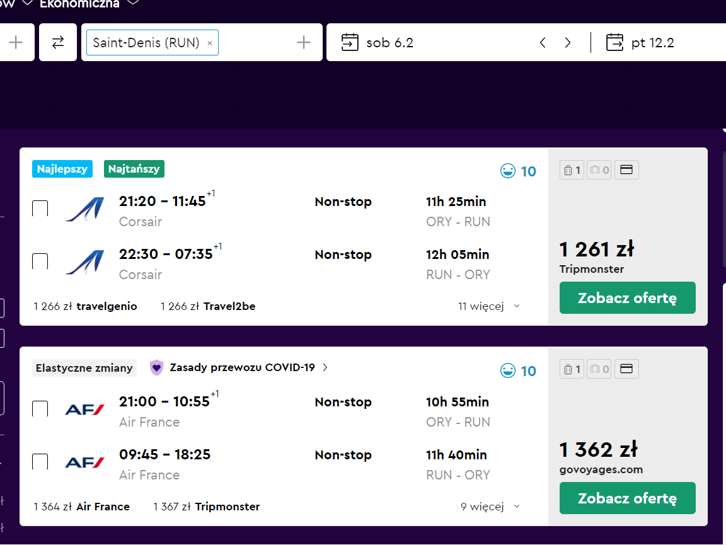Select the sob 6.2 departure date field

click(389, 43)
